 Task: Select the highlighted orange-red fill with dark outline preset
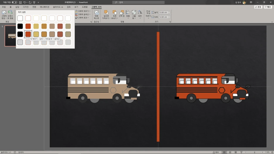click(x=28, y=34)
